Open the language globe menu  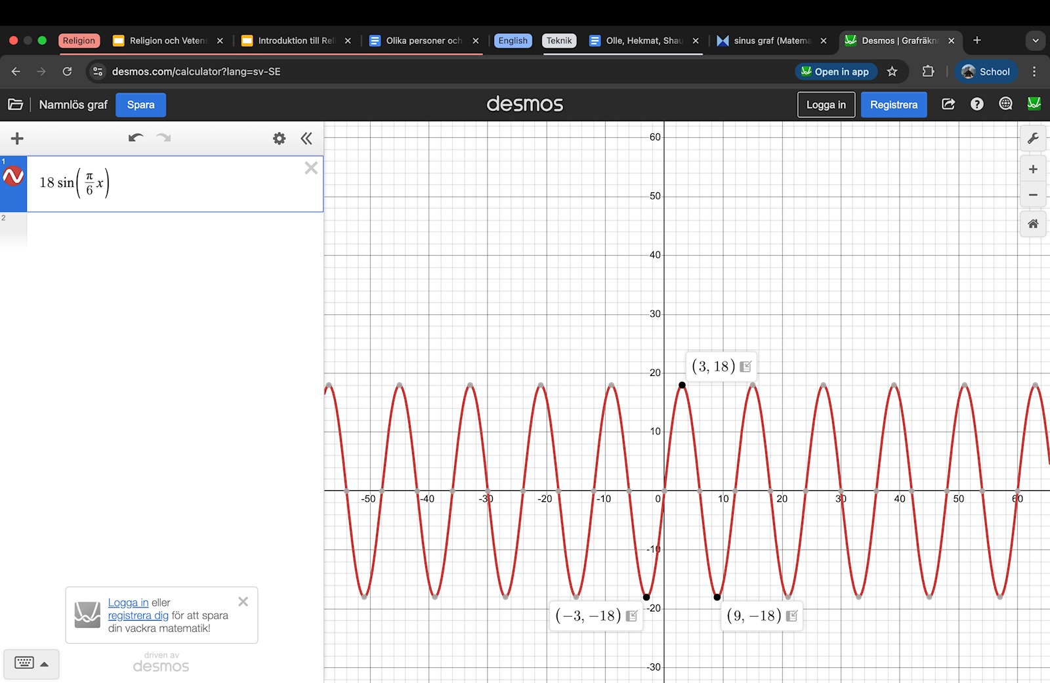pyautogui.click(x=1005, y=104)
